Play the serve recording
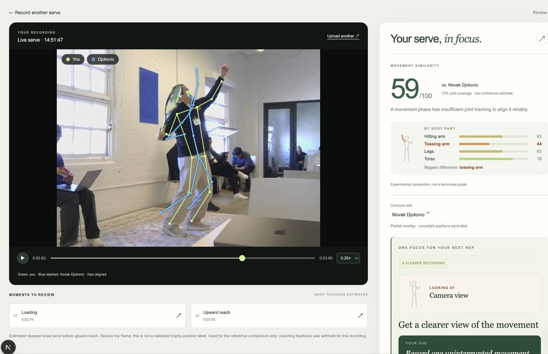The width and height of the screenshot is (548, 354). pyautogui.click(x=23, y=258)
